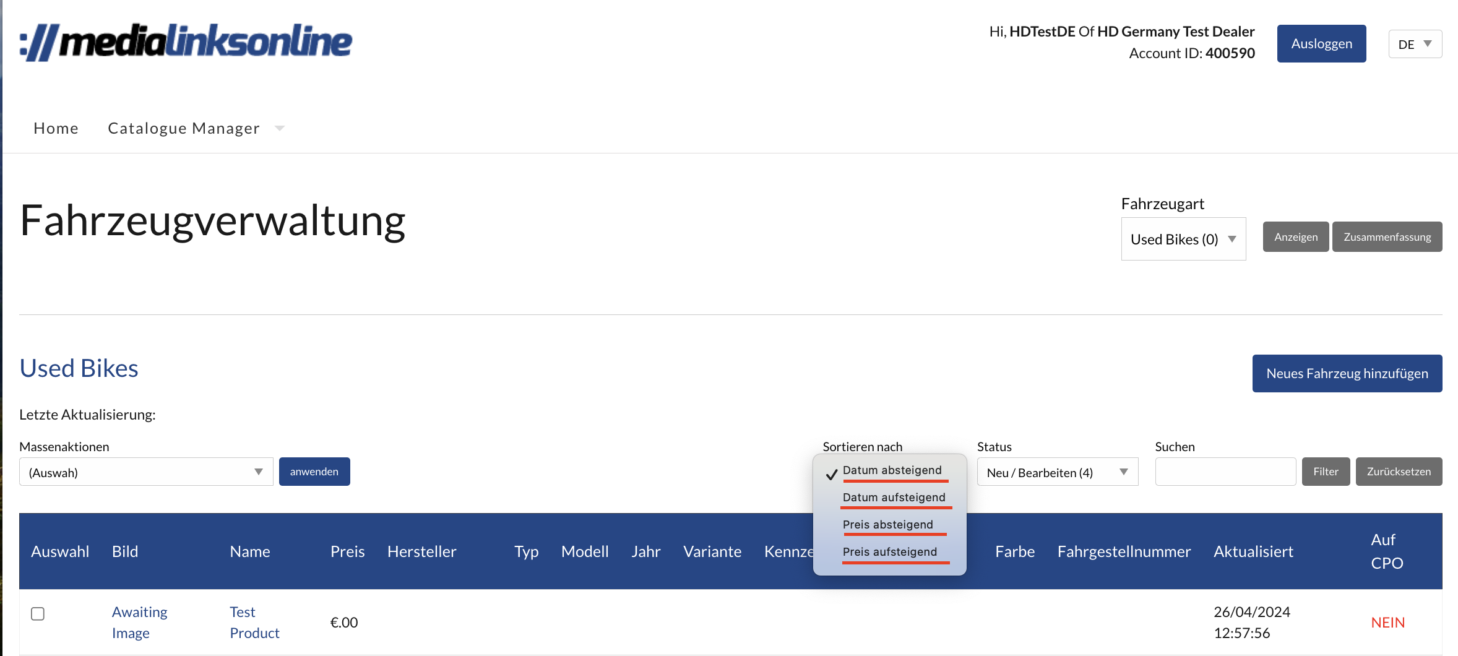Open the Catalogue Manager dropdown
1458x656 pixels.
184,128
